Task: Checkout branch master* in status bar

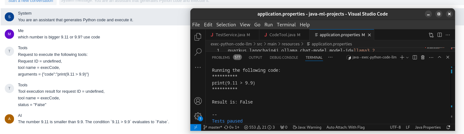Action: pos(213,127)
